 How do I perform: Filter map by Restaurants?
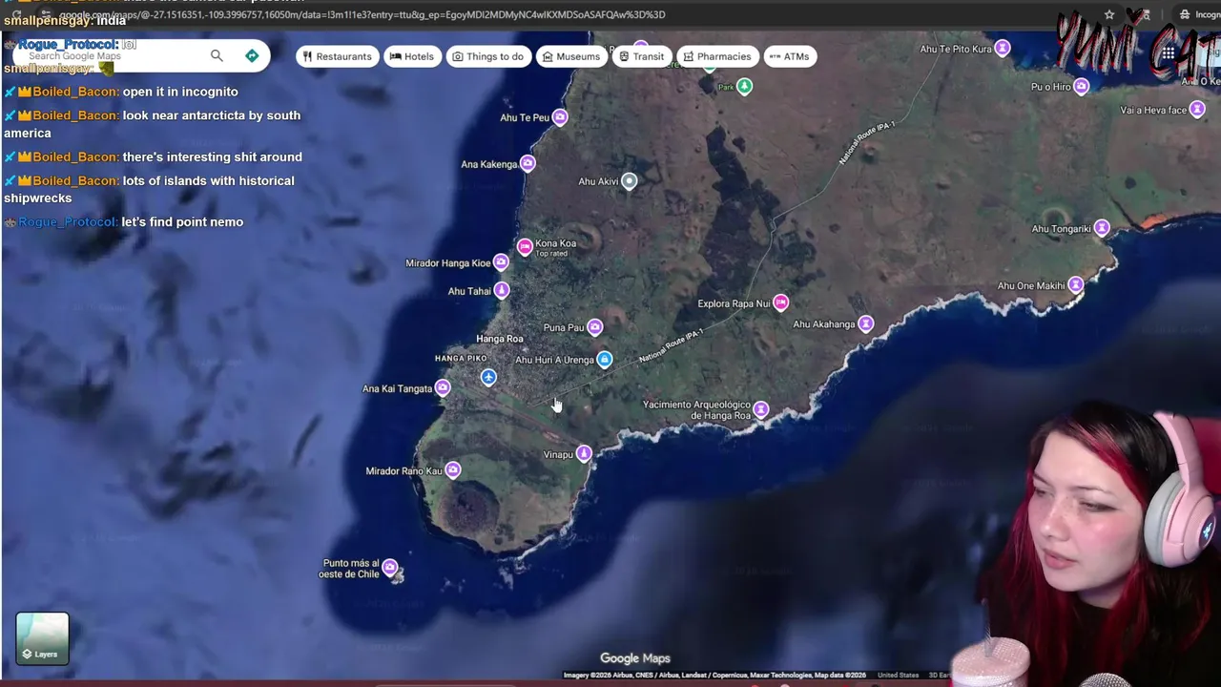coord(337,56)
